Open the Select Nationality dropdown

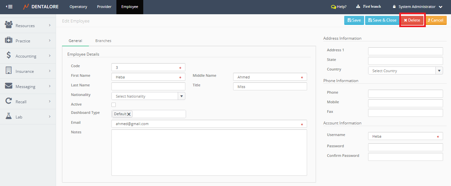181,96
